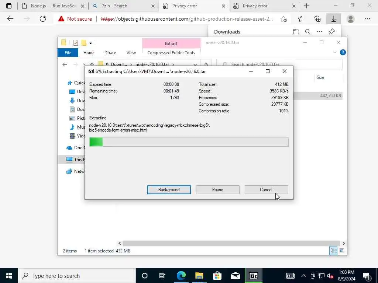378x283 pixels.
Task: Open recent locations dropdown in Explorer
Action: (x=84, y=64)
